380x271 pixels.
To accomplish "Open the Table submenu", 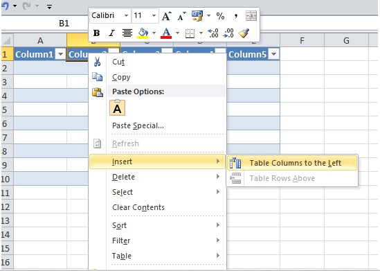I will click(158, 256).
